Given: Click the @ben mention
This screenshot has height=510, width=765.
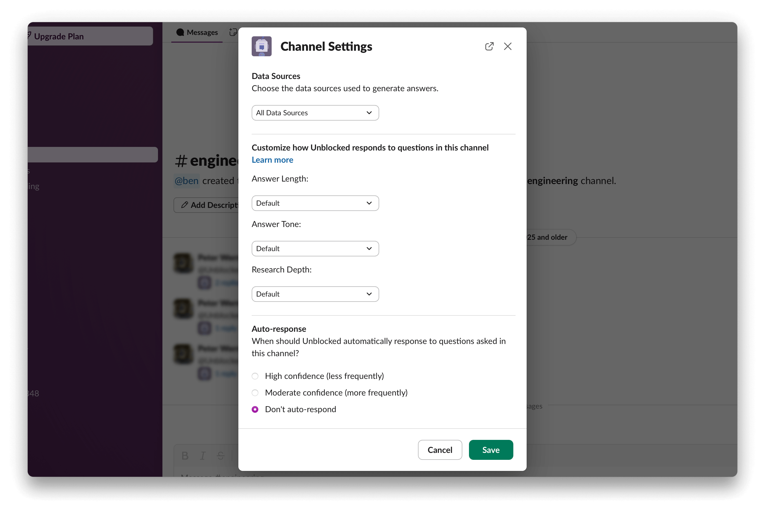Looking at the screenshot, I should coord(186,181).
